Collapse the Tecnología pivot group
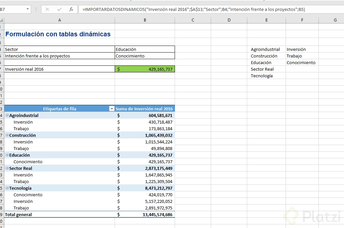The height and width of the screenshot is (228, 344). click(7, 188)
